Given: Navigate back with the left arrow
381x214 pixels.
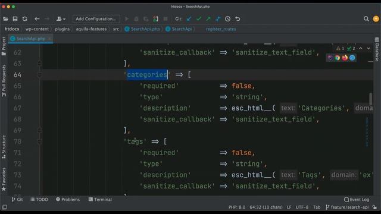Looking at the screenshot, I should click(x=37, y=19).
